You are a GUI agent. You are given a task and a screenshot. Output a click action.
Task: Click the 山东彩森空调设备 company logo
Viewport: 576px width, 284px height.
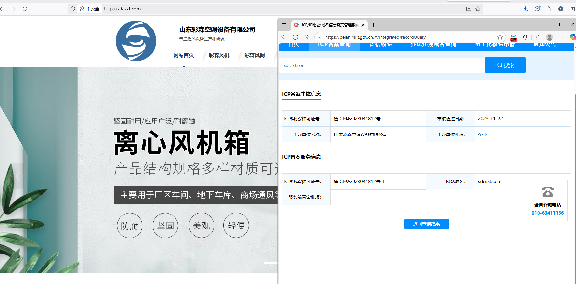(x=136, y=41)
